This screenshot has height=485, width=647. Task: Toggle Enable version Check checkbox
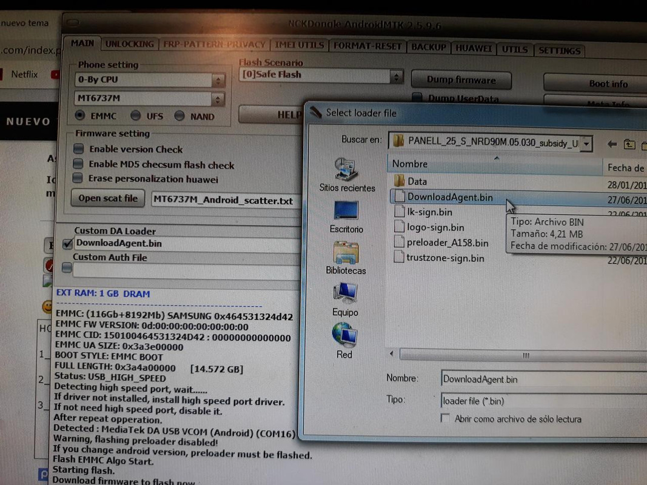point(78,149)
